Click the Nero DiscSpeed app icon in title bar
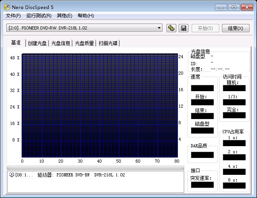The height and width of the screenshot is (198, 257). pyautogui.click(x=7, y=7)
